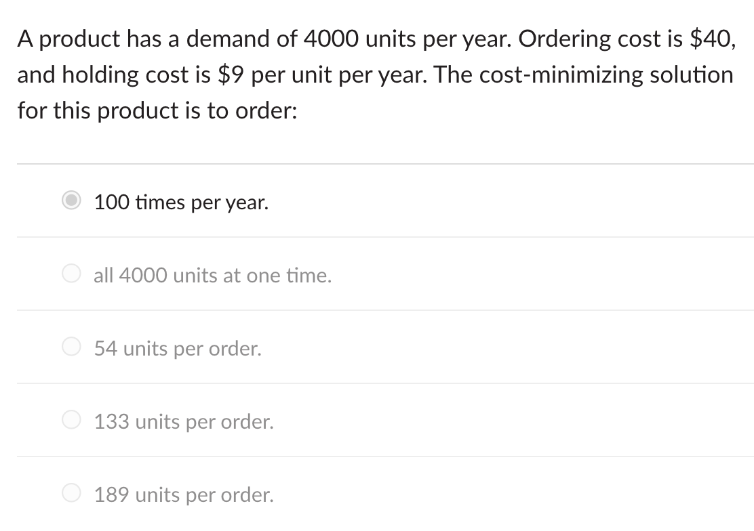Image resolution: width=754 pixels, height=531 pixels.
Task: Pick the "54 units per order" radio button
Action: (71, 347)
